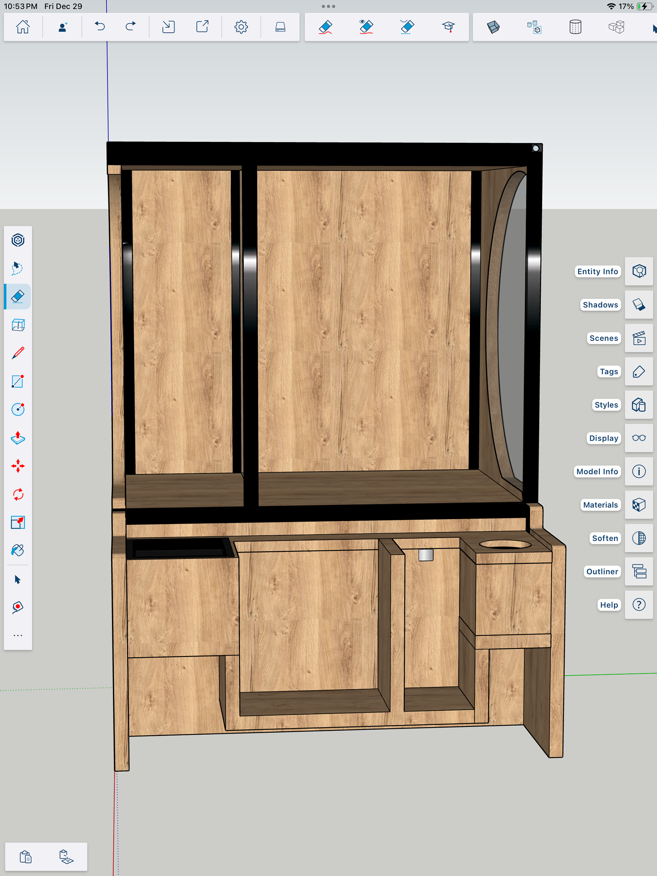Choose the standard Erase mode option
This screenshot has width=657, height=876.
point(325,27)
